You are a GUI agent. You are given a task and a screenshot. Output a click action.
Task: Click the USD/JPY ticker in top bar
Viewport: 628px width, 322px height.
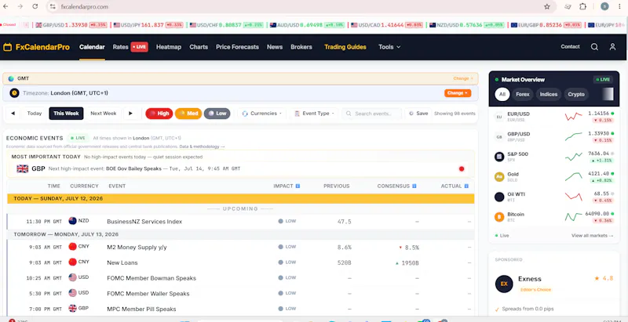point(148,25)
